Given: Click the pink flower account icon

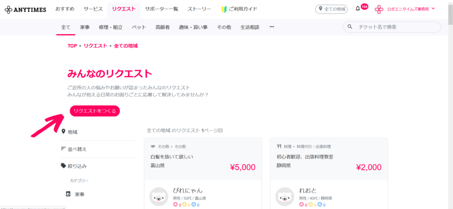Looking at the screenshot, I should coord(379,9).
